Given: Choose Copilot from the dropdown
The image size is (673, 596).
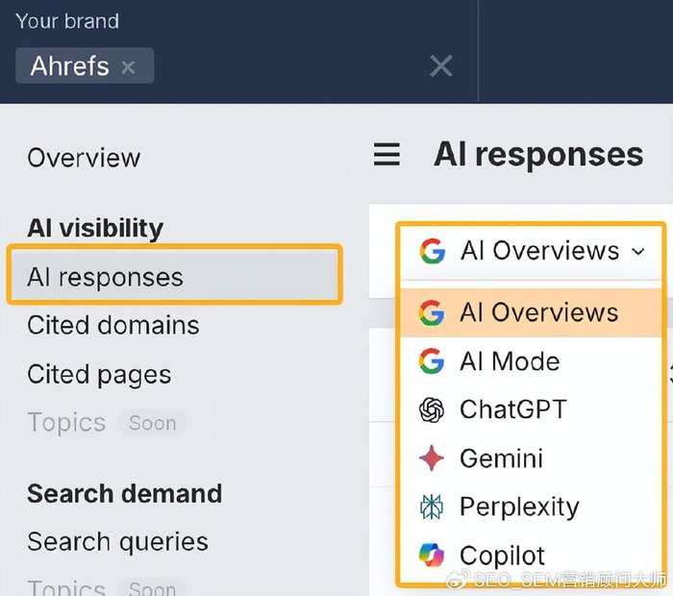Looking at the screenshot, I should (x=502, y=556).
